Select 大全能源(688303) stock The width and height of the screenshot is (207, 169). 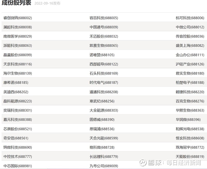(104, 110)
